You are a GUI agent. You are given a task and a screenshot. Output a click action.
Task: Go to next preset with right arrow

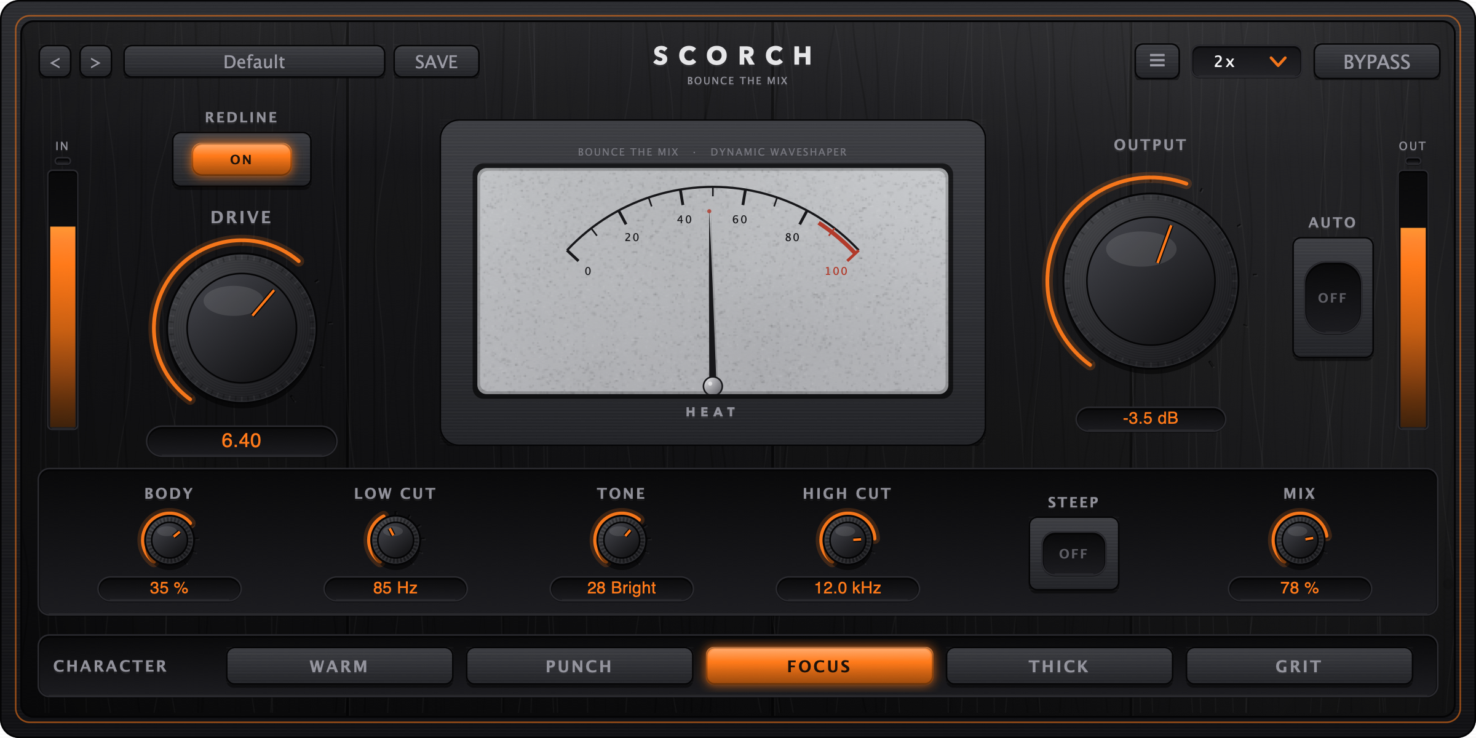(95, 61)
